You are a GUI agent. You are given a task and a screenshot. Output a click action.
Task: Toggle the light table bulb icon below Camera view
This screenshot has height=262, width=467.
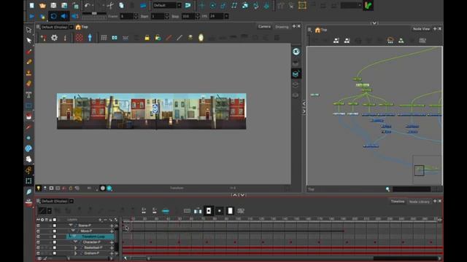coord(39,188)
